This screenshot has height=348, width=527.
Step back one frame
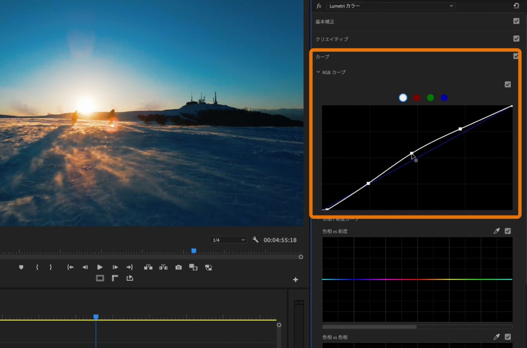coord(85,267)
